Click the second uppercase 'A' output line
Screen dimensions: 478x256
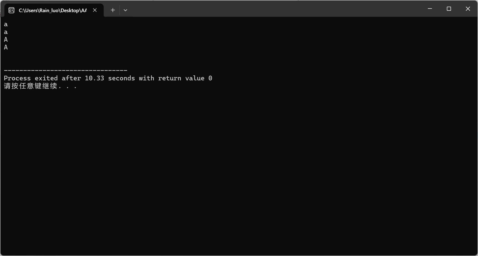pos(6,47)
